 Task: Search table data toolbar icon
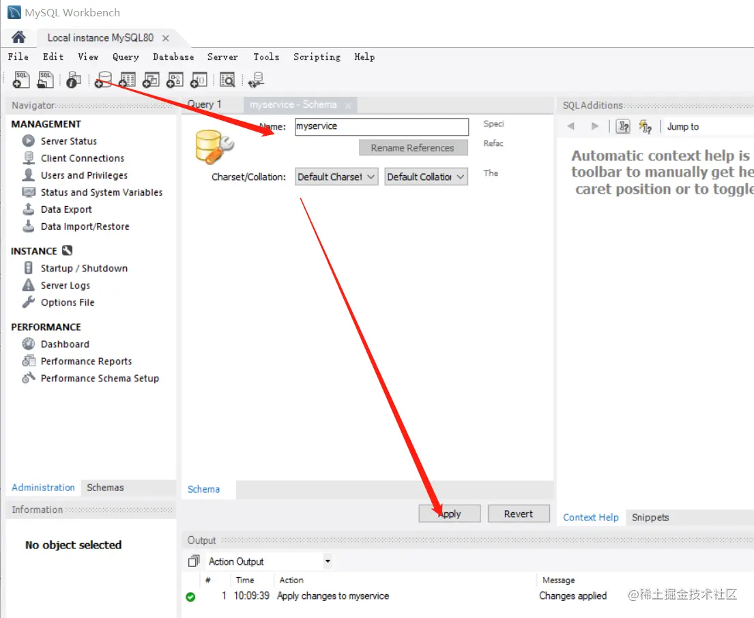227,80
